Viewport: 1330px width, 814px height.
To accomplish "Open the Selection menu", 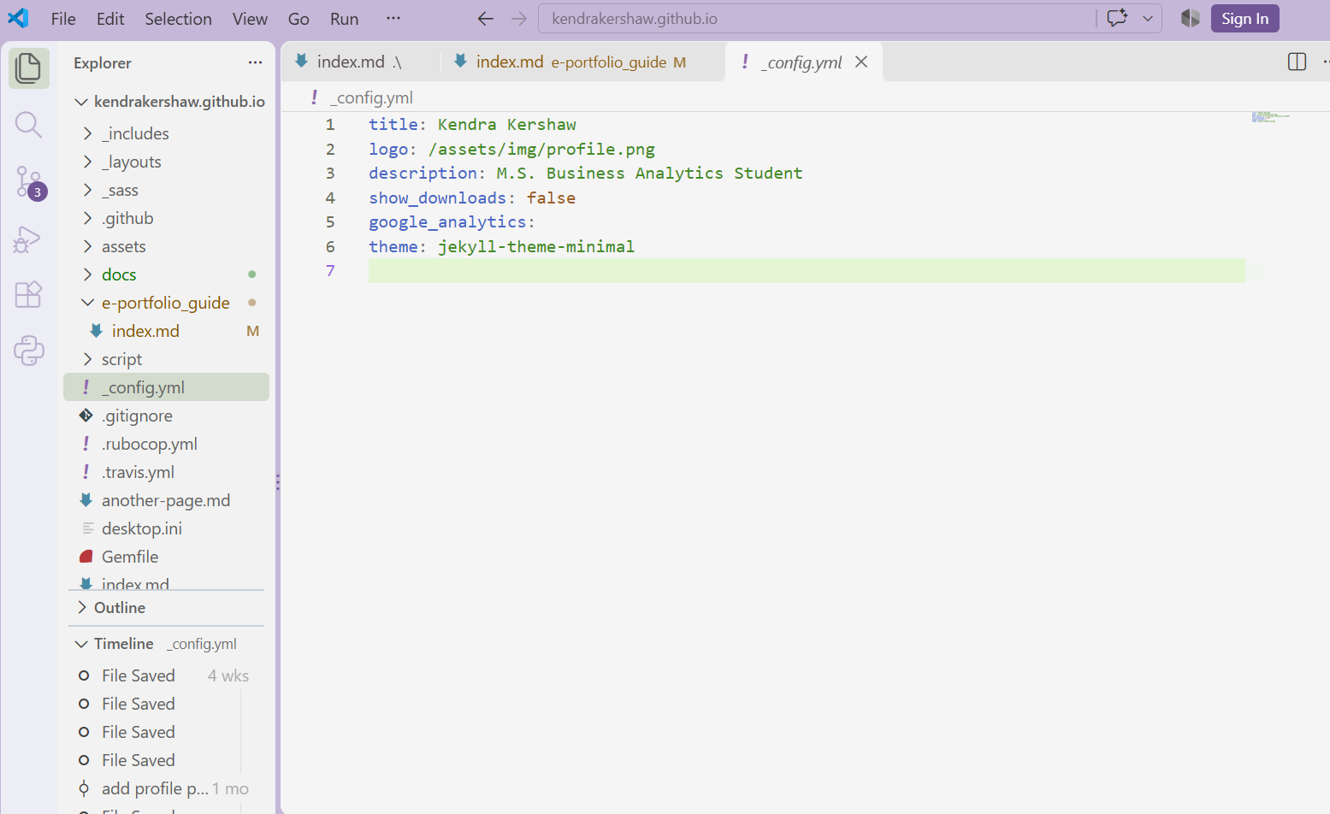I will click(178, 19).
